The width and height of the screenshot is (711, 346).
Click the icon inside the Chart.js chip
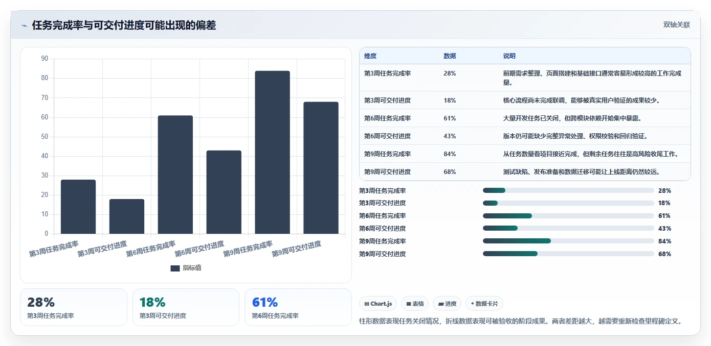click(x=367, y=304)
